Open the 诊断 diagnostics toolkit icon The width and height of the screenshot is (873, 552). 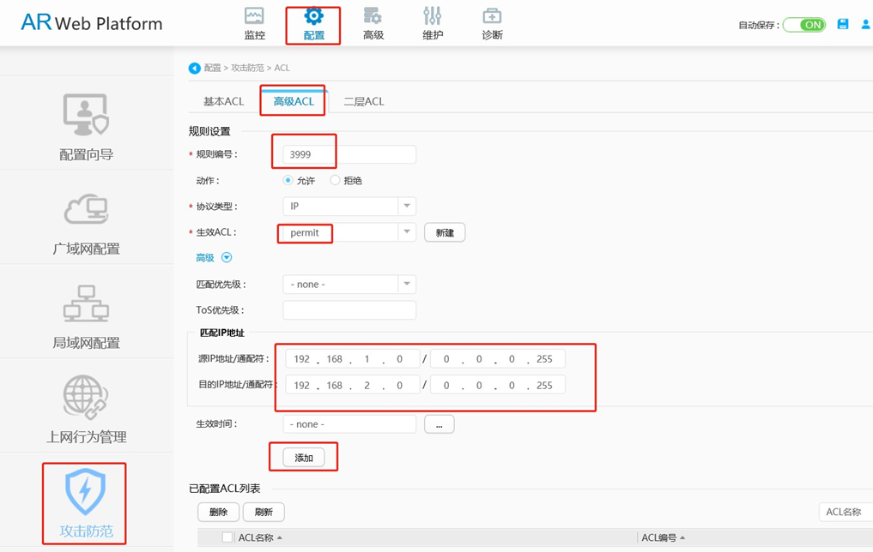coord(492,16)
